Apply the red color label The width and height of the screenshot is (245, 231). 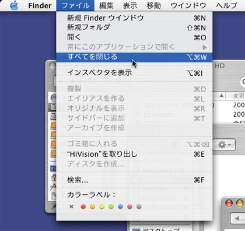[83, 206]
